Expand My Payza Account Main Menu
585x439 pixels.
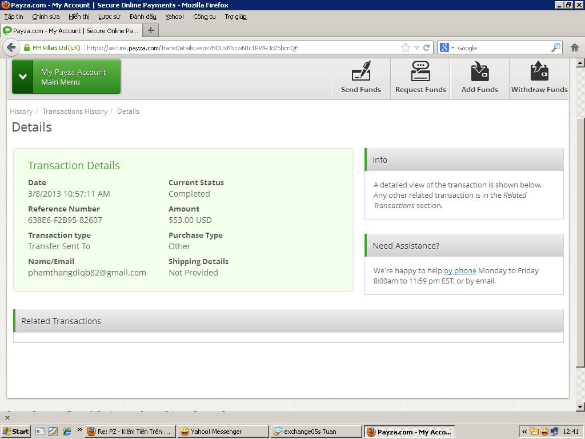[66, 77]
